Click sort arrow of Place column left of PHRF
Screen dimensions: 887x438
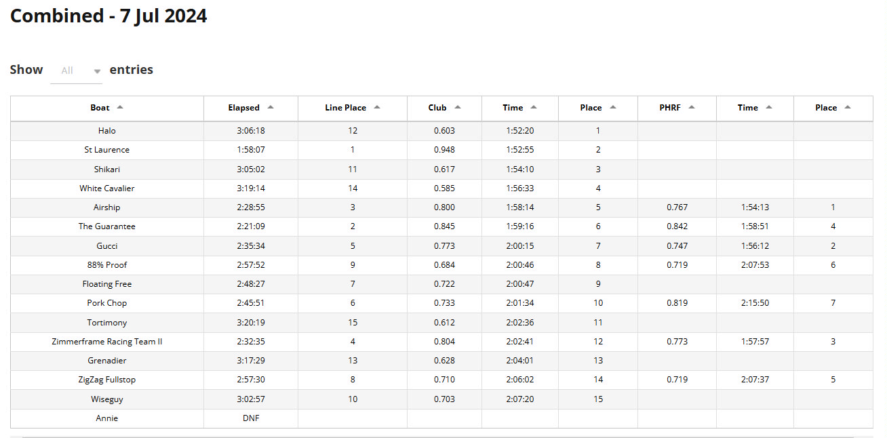point(613,107)
